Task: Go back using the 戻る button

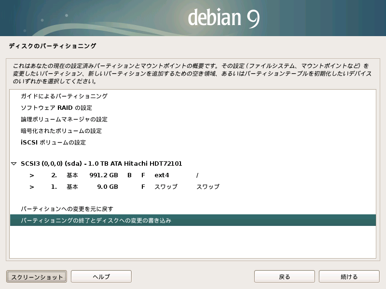Action: [284, 276]
